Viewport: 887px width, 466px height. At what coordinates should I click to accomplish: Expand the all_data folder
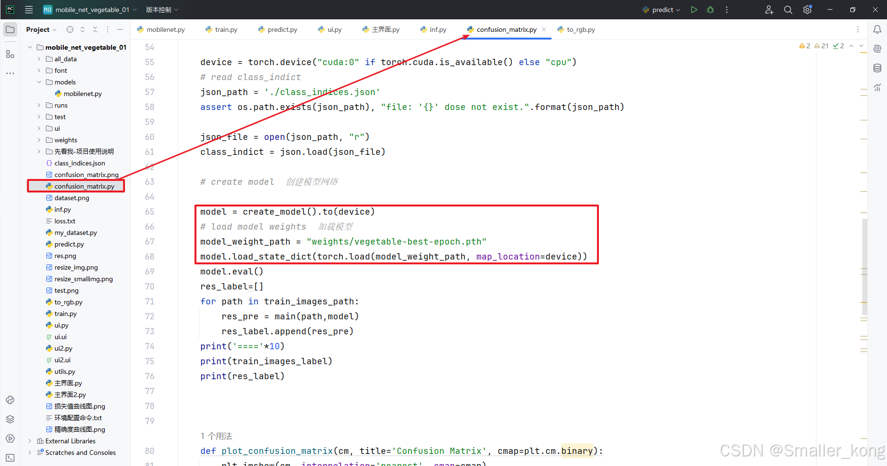39,59
